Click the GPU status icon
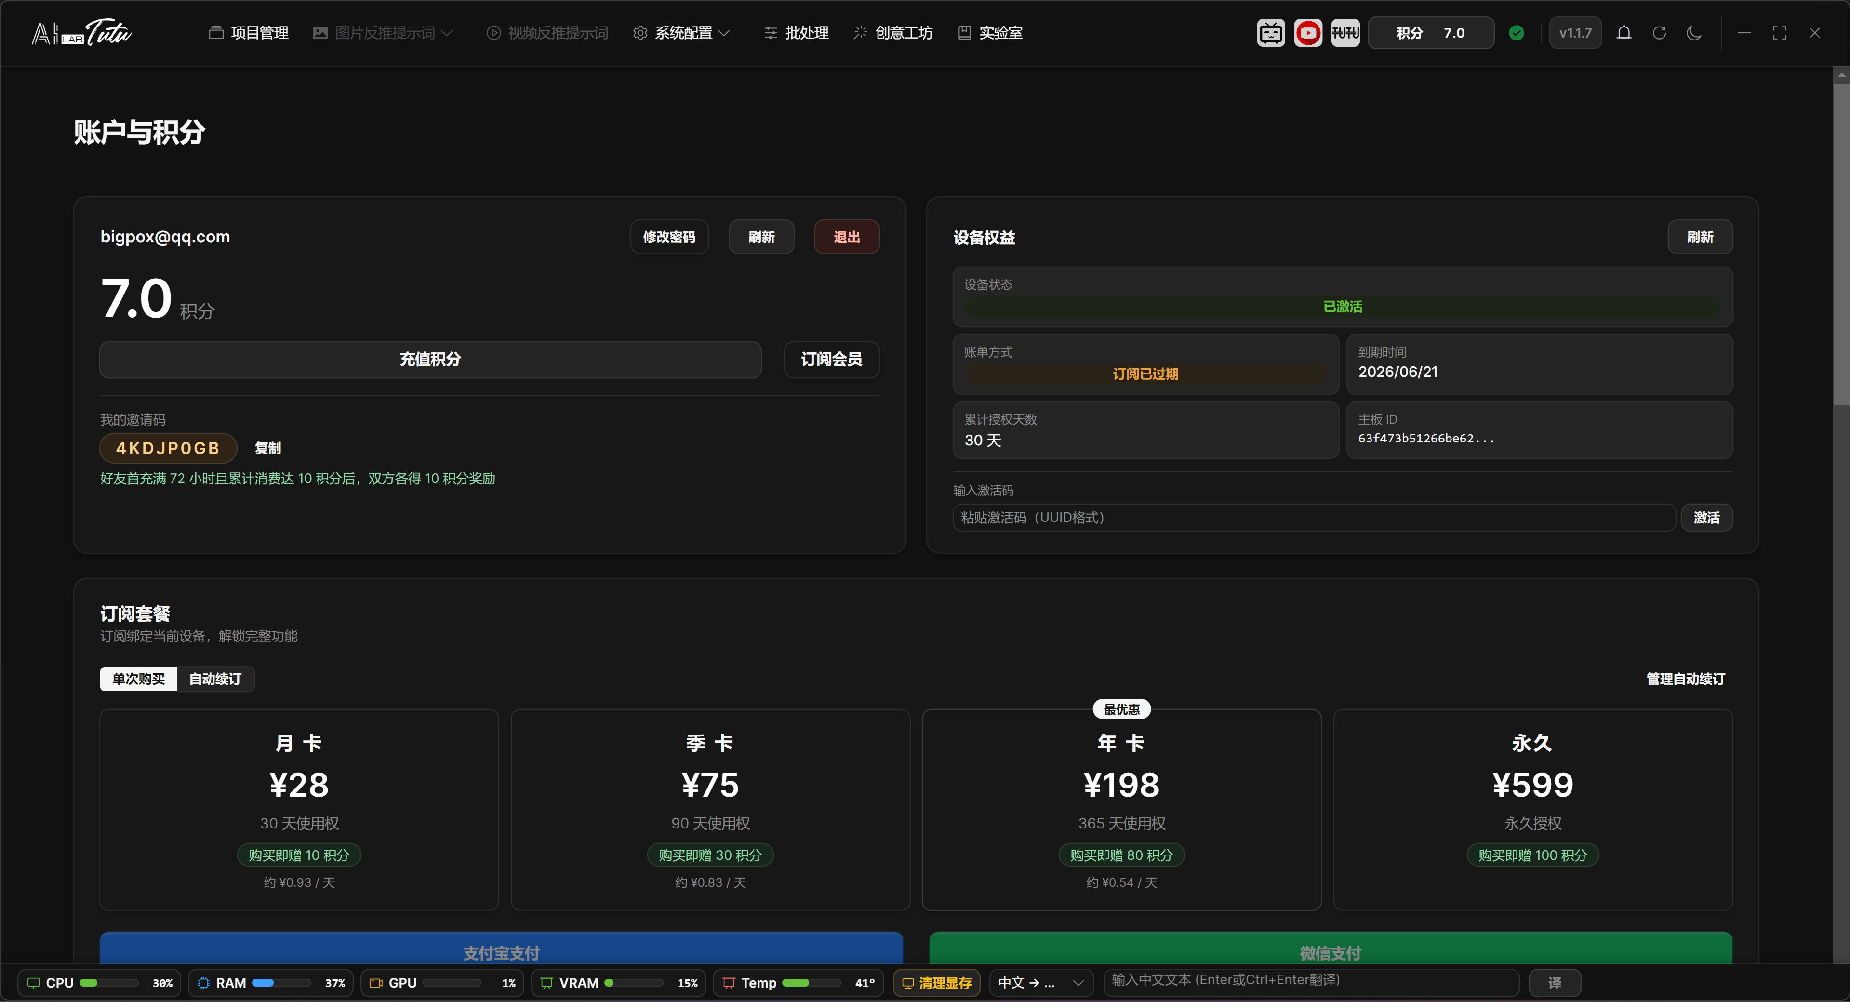The image size is (1850, 1002). pyautogui.click(x=376, y=983)
